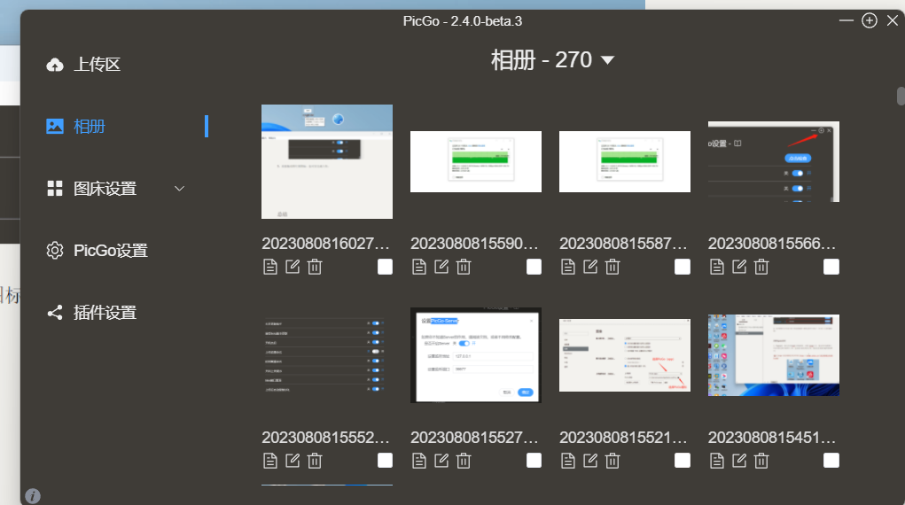Click filename text 2023080815566…
Viewport: 905px width, 505px height.
click(772, 244)
